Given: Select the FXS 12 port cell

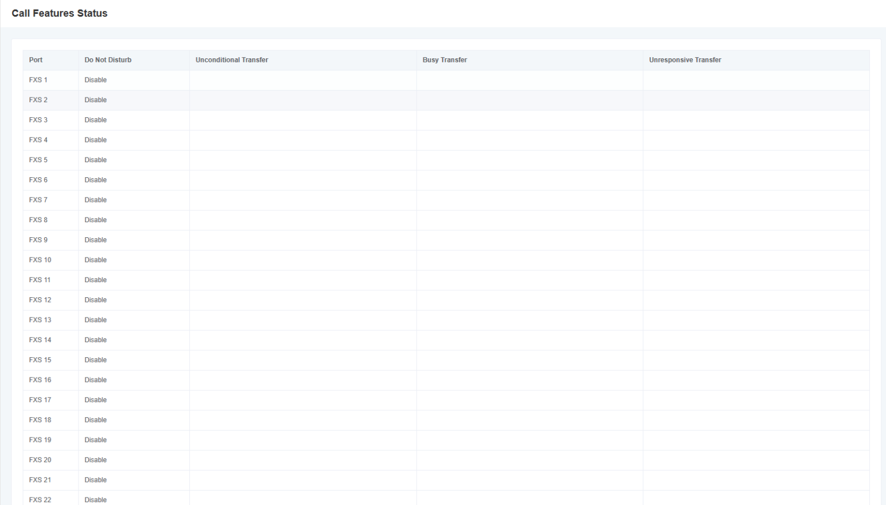Looking at the screenshot, I should pos(40,300).
